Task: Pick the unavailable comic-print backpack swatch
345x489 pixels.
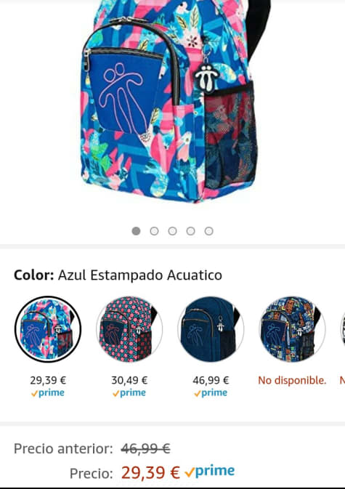Action: tap(292, 329)
